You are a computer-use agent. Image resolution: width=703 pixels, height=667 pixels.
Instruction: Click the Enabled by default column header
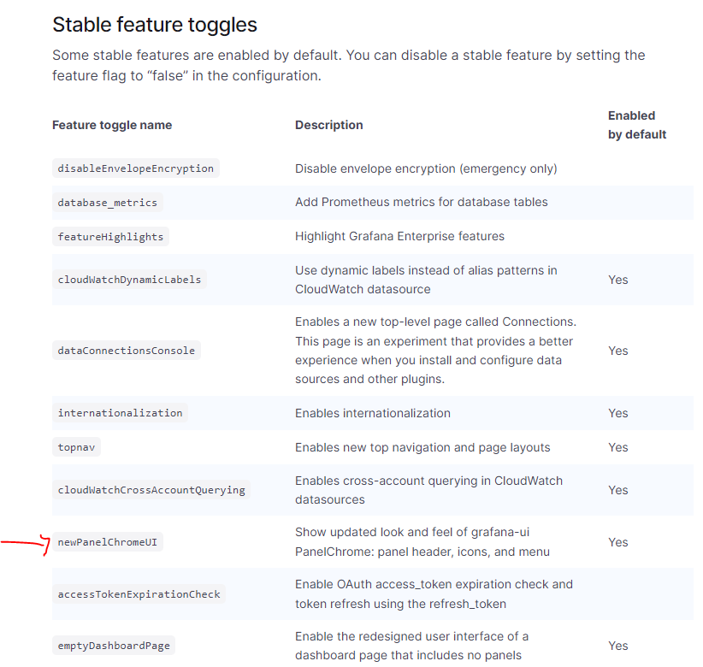tap(637, 125)
